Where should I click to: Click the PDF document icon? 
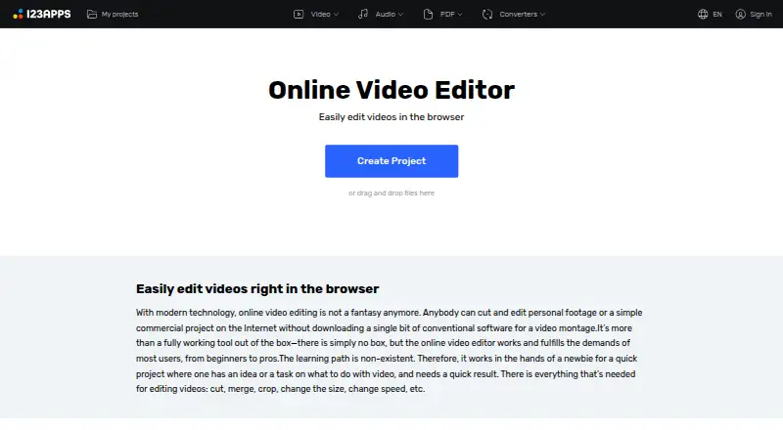[428, 14]
